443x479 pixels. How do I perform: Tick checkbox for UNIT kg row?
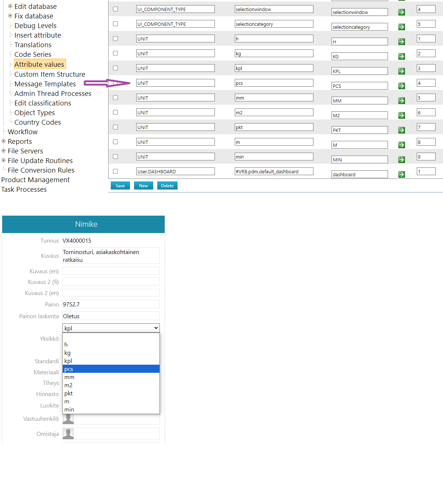116,53
